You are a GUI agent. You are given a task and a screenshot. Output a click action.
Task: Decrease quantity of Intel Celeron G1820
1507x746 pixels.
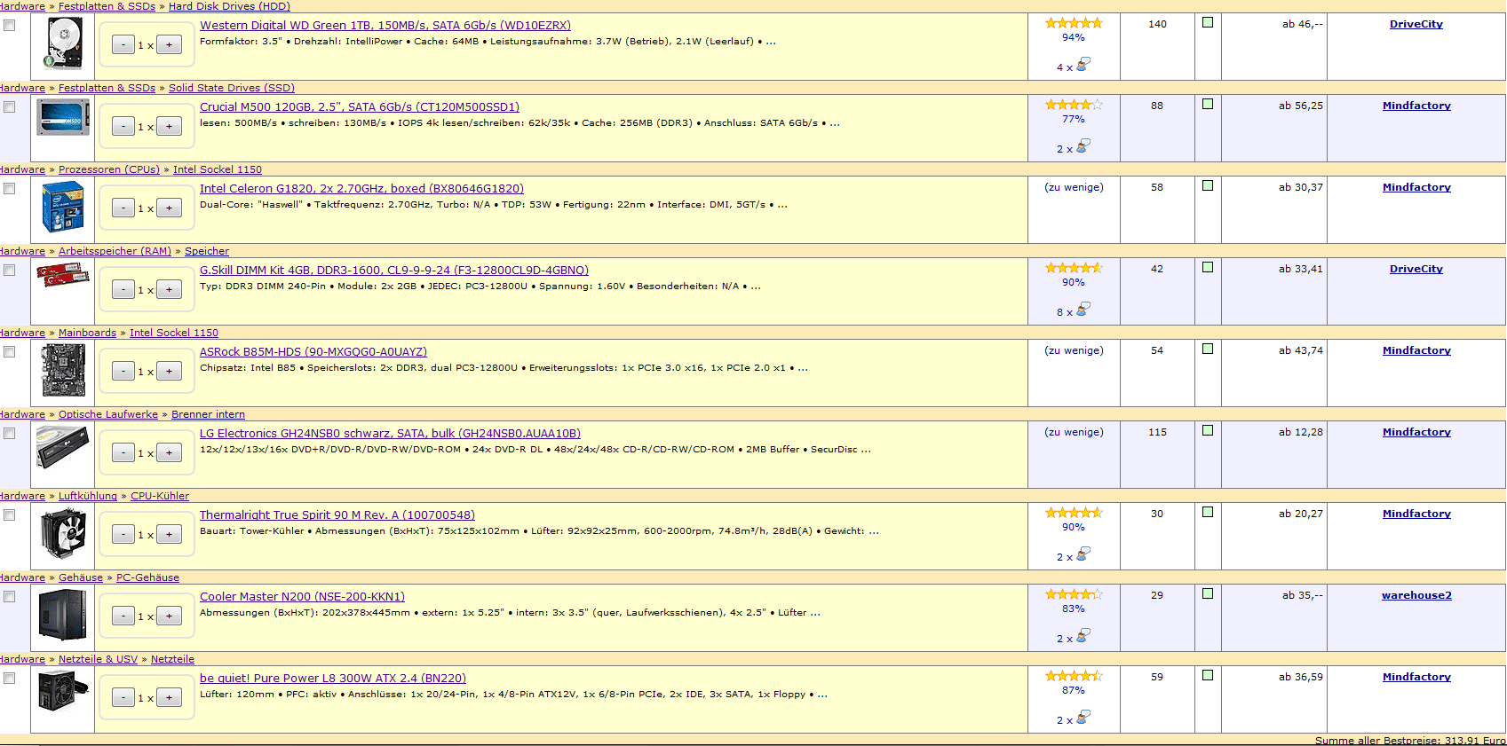pyautogui.click(x=123, y=208)
